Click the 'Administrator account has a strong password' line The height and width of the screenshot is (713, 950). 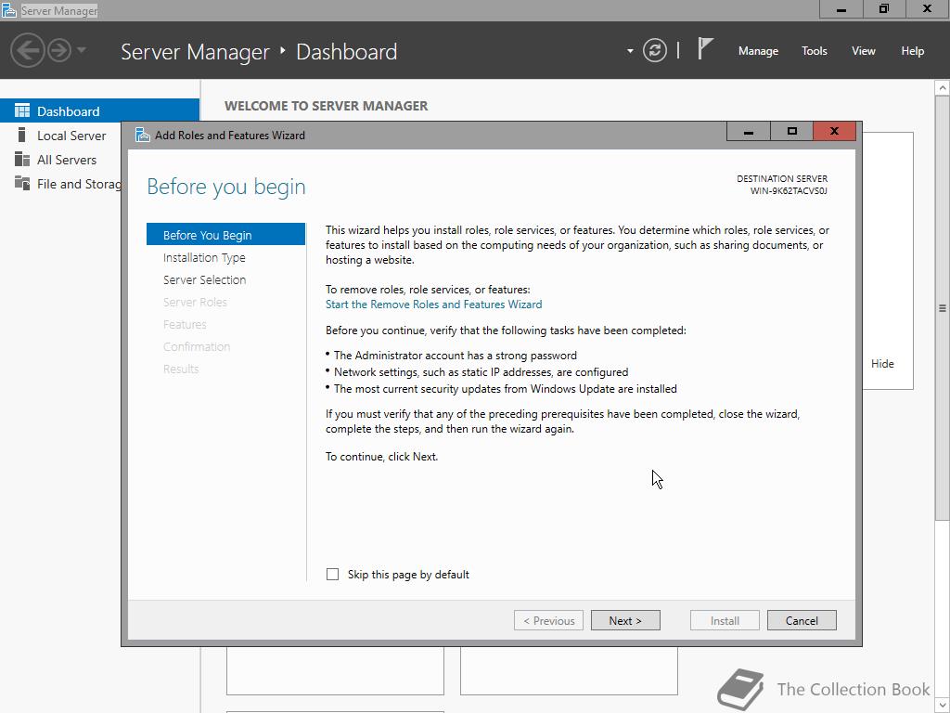[455, 356]
